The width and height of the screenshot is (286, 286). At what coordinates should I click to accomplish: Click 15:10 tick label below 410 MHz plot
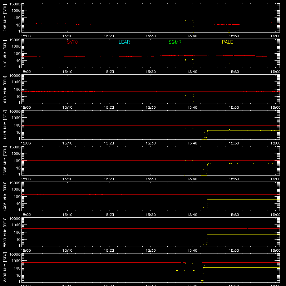[68, 72]
